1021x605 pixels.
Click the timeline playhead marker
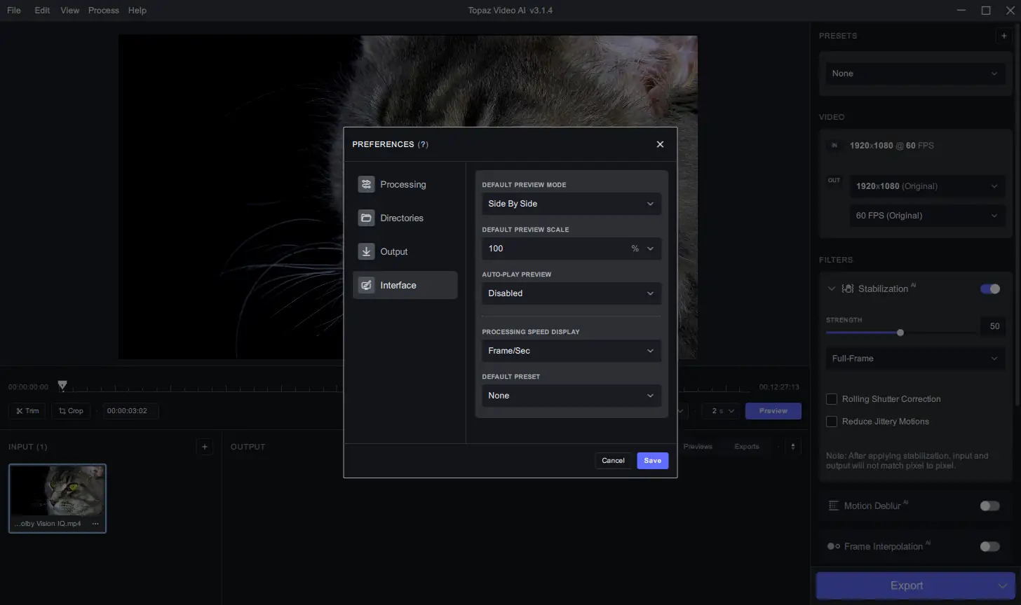62,386
